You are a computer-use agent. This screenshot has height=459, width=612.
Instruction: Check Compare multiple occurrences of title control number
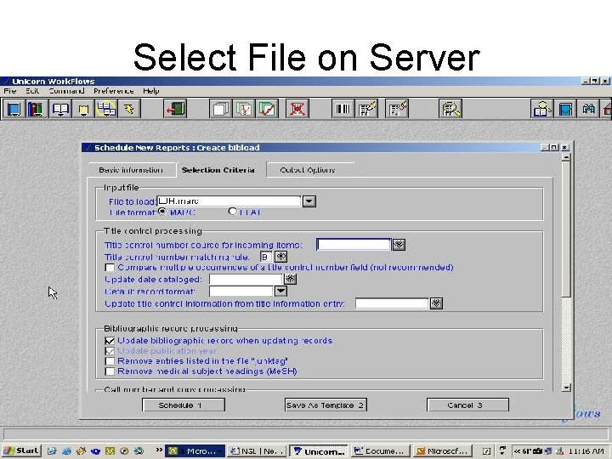110,268
